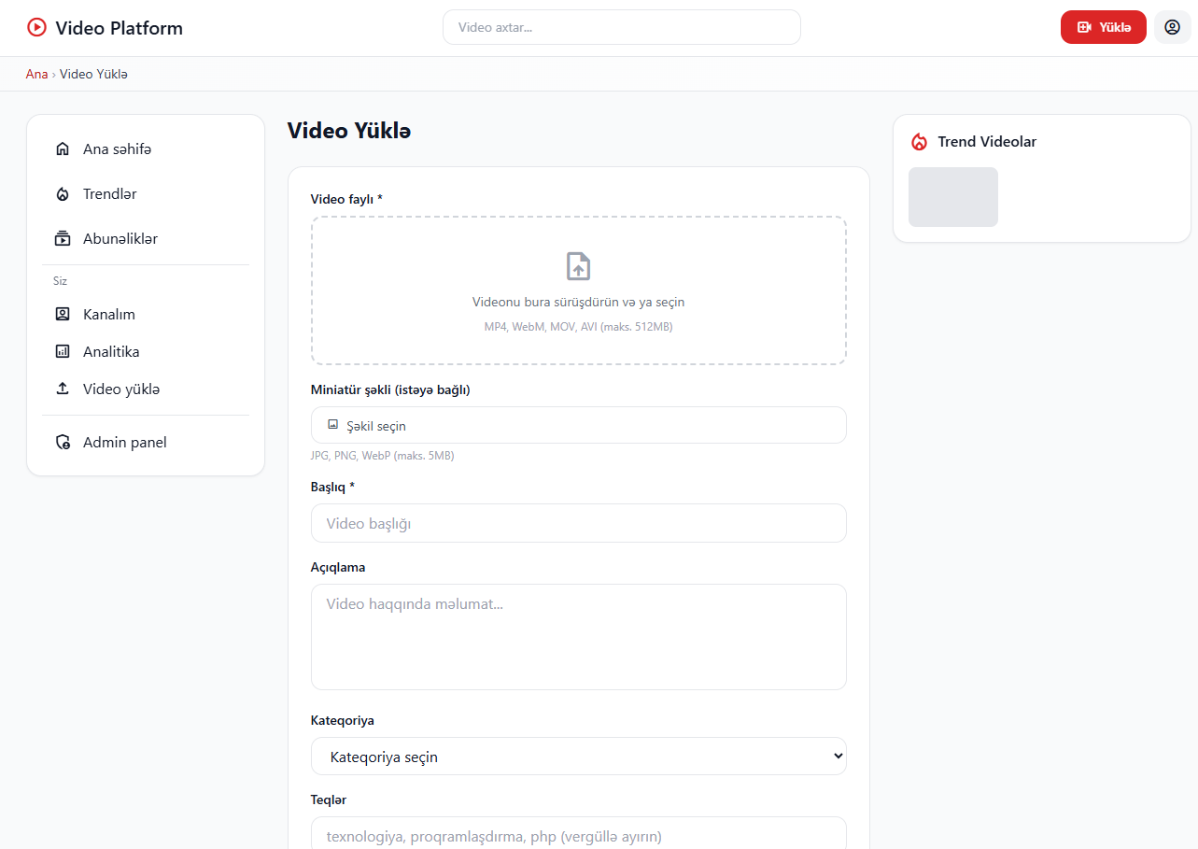Focus the Video axtar search field

point(621,28)
